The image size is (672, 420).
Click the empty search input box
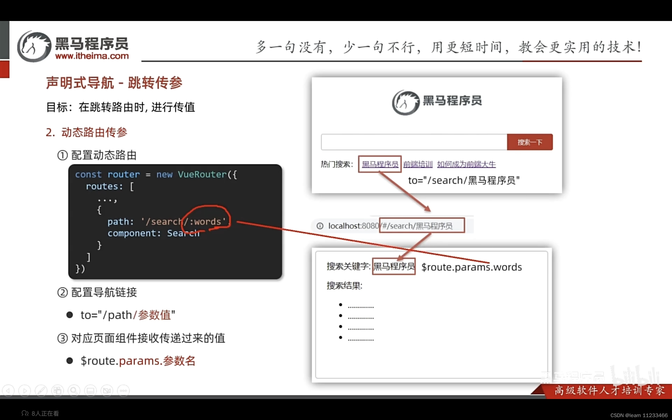(414, 142)
